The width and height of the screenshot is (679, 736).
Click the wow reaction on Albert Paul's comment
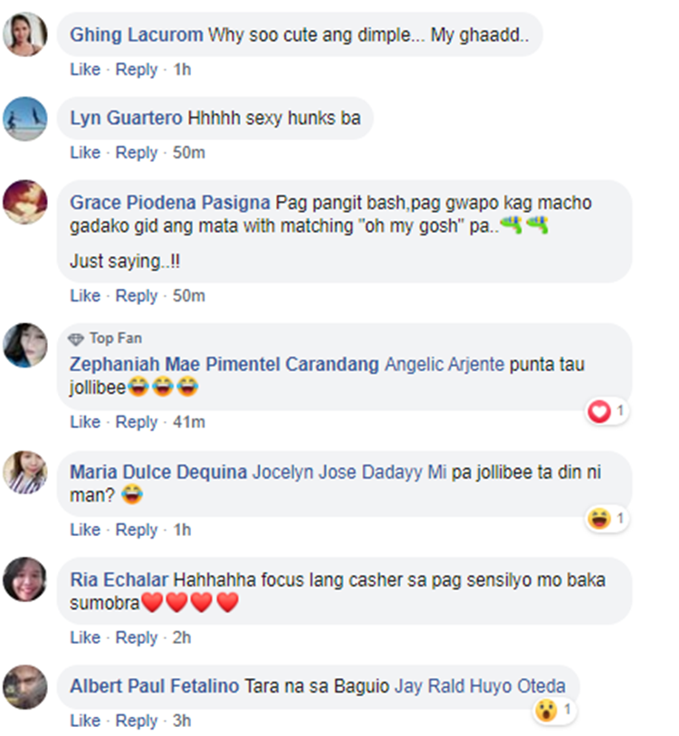pos(547,710)
